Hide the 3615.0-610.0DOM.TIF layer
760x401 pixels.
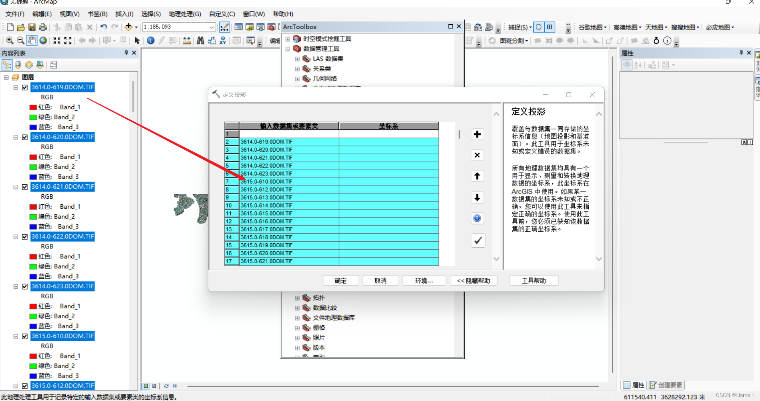click(x=25, y=336)
